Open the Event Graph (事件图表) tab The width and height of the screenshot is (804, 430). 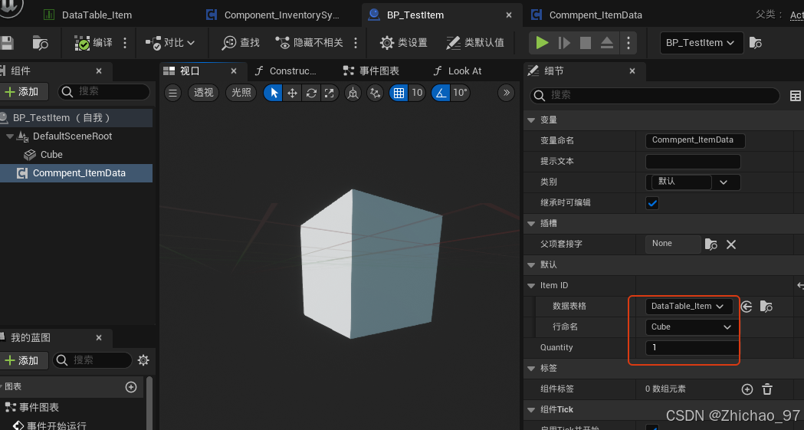[371, 71]
